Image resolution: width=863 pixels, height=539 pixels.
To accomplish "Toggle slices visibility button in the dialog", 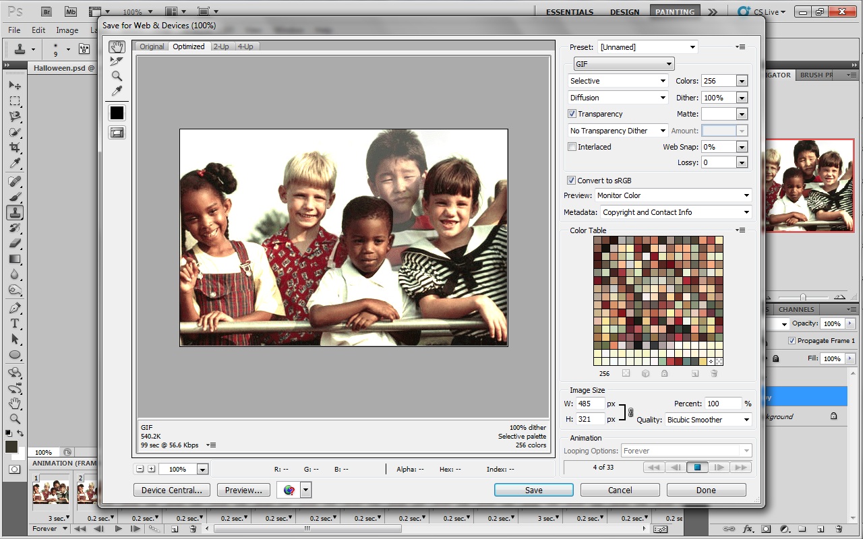I will (x=117, y=133).
